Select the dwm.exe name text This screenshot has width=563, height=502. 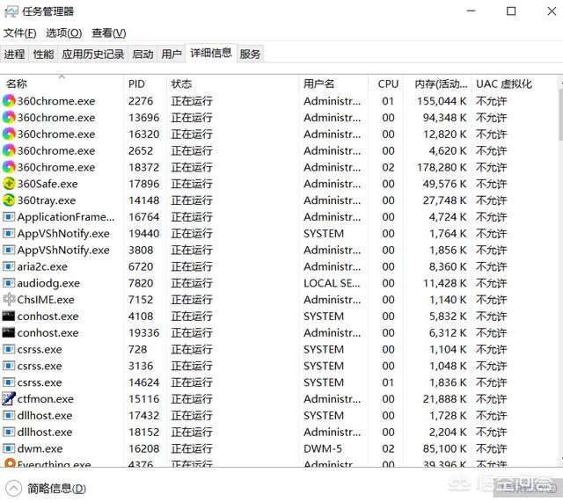click(40, 448)
